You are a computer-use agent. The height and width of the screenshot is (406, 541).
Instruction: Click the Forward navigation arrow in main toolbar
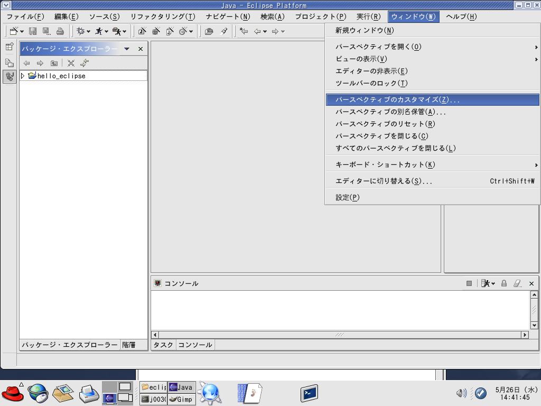tap(275, 31)
